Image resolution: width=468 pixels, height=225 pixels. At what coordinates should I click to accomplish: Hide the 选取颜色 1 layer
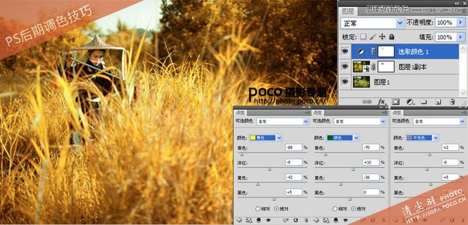click(345, 51)
